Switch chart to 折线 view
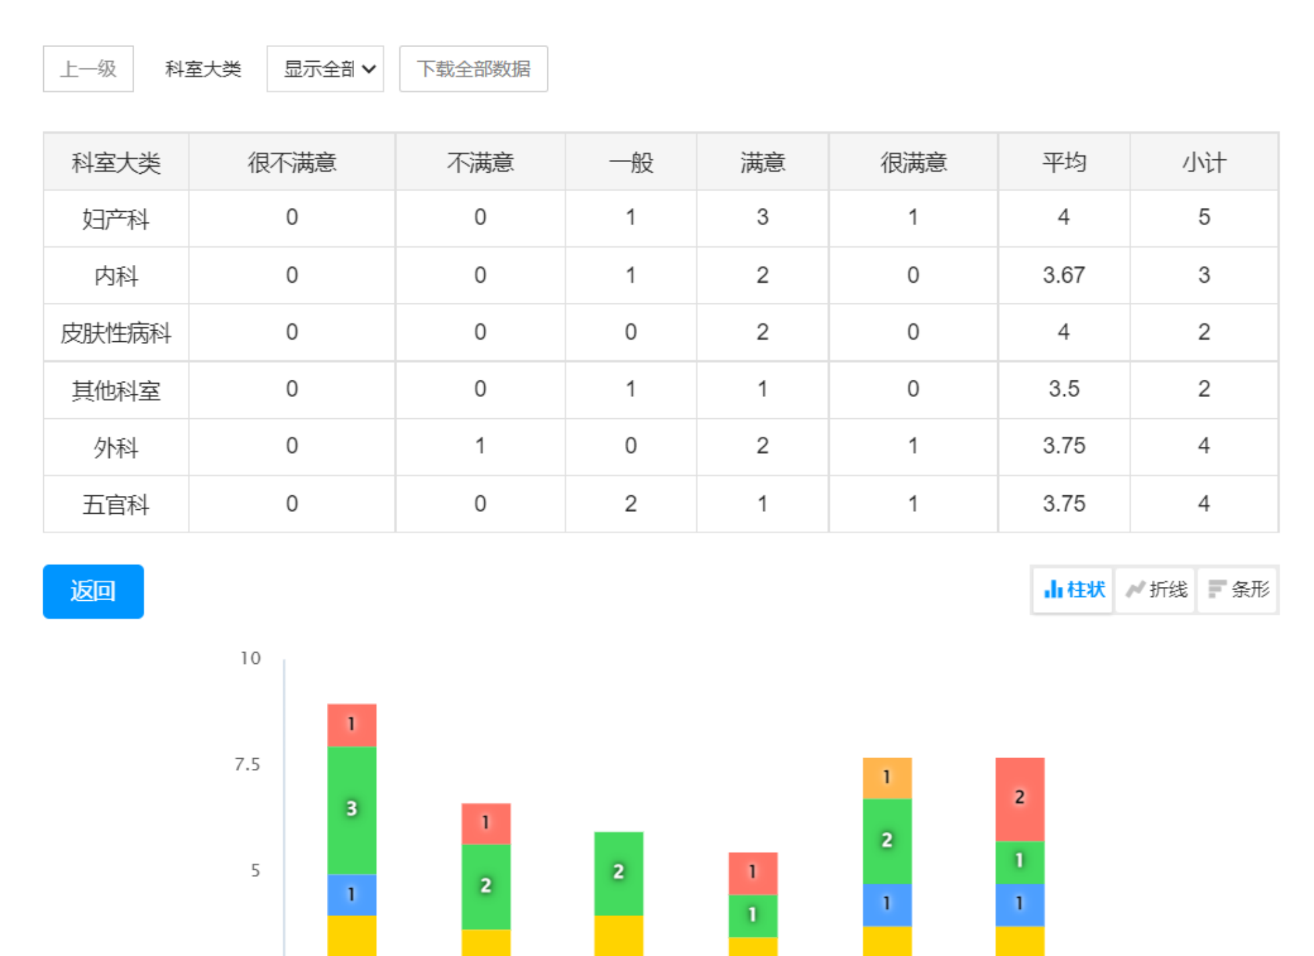 pos(1156,590)
